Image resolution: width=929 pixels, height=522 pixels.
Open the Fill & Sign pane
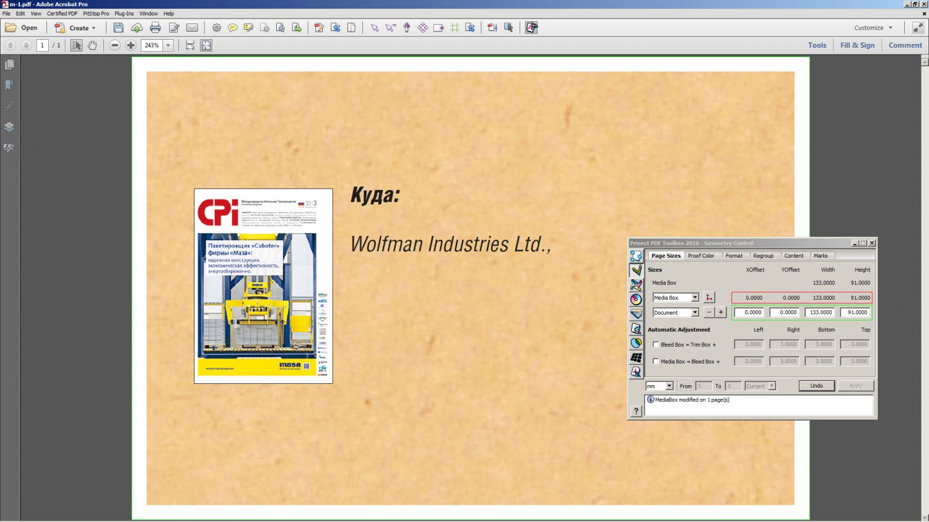pos(857,45)
